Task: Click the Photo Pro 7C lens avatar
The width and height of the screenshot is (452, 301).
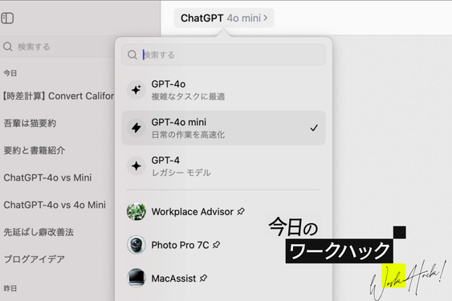Action: pos(136,245)
